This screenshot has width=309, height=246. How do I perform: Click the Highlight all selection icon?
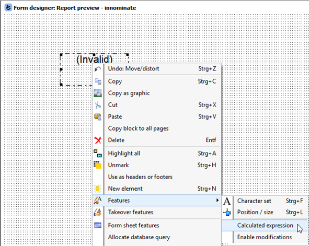coord(98,154)
